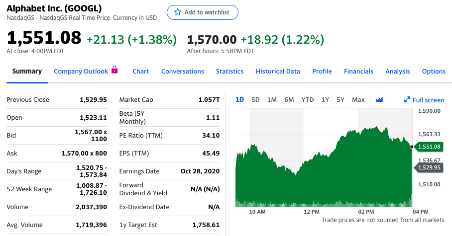Click the PE Ratio (TTM) value 34.10

click(211, 135)
